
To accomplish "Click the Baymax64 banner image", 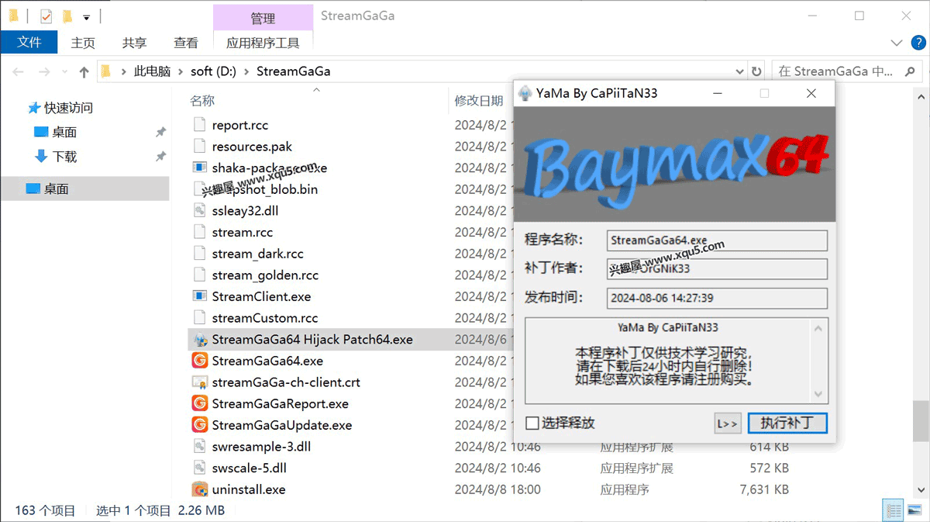I will [x=675, y=164].
